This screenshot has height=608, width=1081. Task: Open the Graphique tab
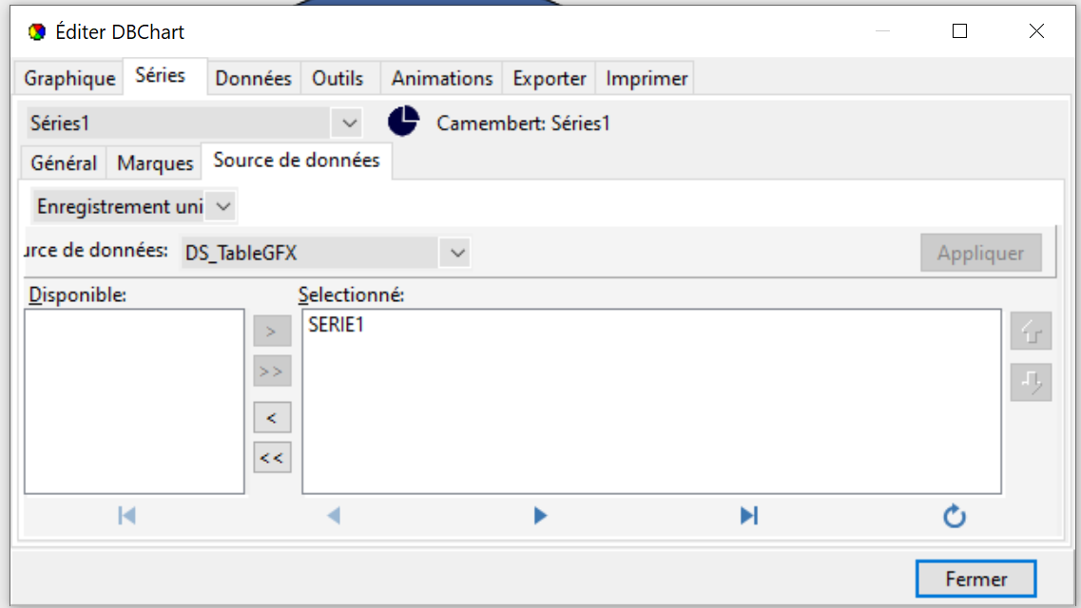click(x=69, y=79)
